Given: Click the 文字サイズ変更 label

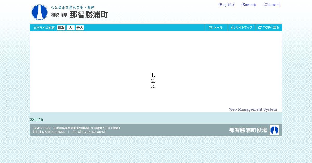Looking at the screenshot, I should tap(44, 28).
